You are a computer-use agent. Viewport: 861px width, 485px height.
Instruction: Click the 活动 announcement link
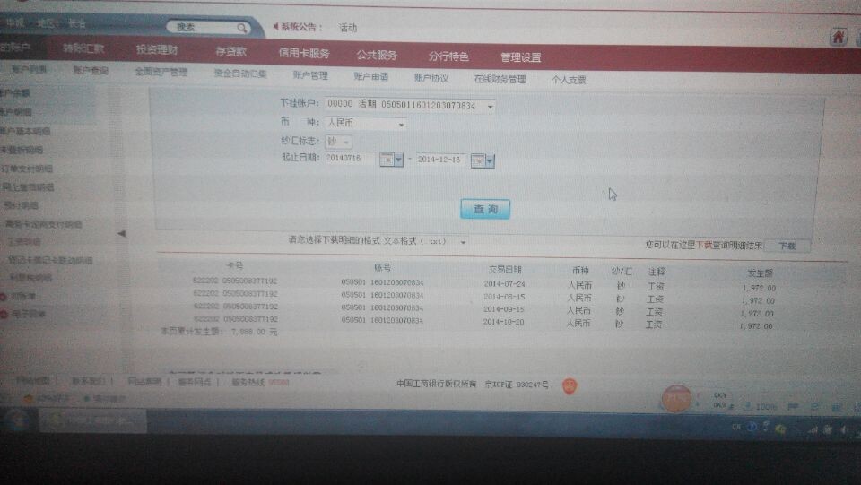[x=348, y=28]
